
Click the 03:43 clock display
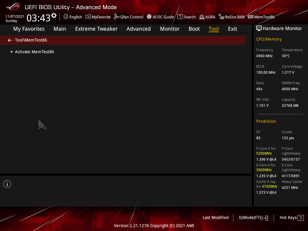click(x=38, y=18)
